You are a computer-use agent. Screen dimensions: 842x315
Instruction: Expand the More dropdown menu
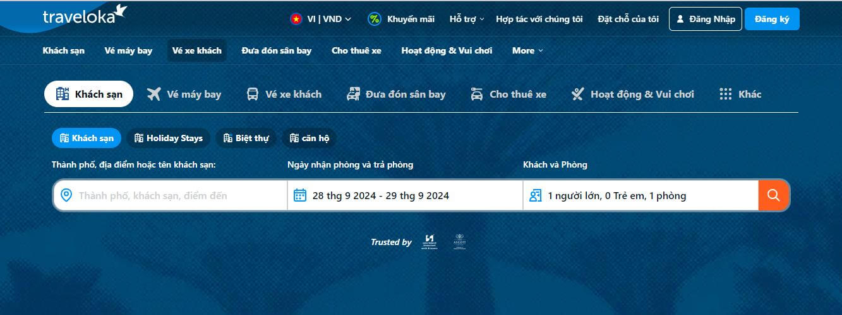tap(527, 50)
